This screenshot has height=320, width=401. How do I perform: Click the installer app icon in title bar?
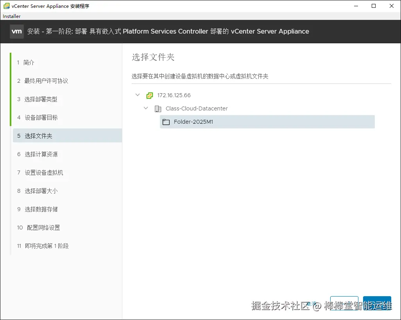point(6,6)
